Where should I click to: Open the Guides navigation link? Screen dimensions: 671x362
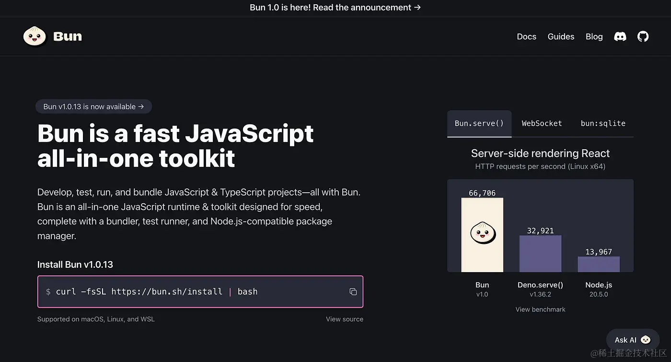561,37
